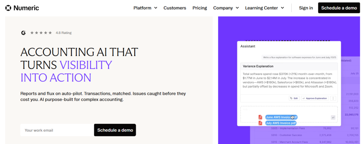Click Schedule a demo beside email field
Screen dimensions: 363x144
(115, 130)
